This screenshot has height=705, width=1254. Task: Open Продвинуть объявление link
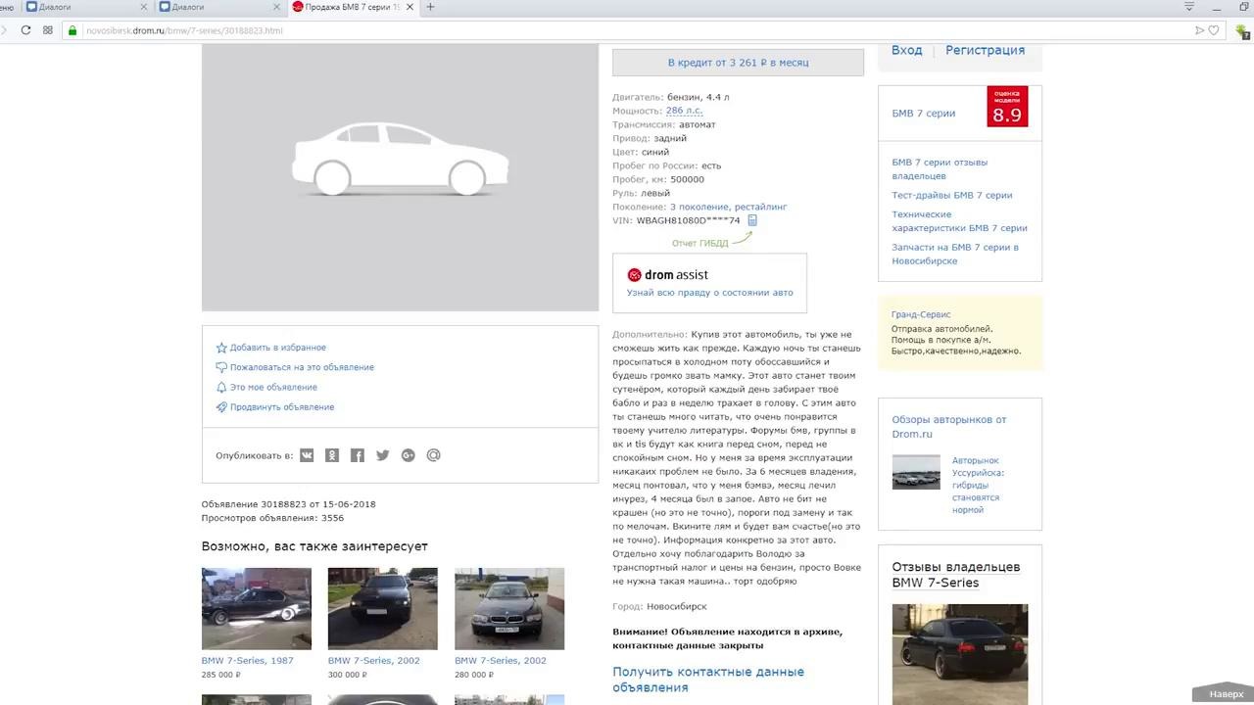(282, 407)
